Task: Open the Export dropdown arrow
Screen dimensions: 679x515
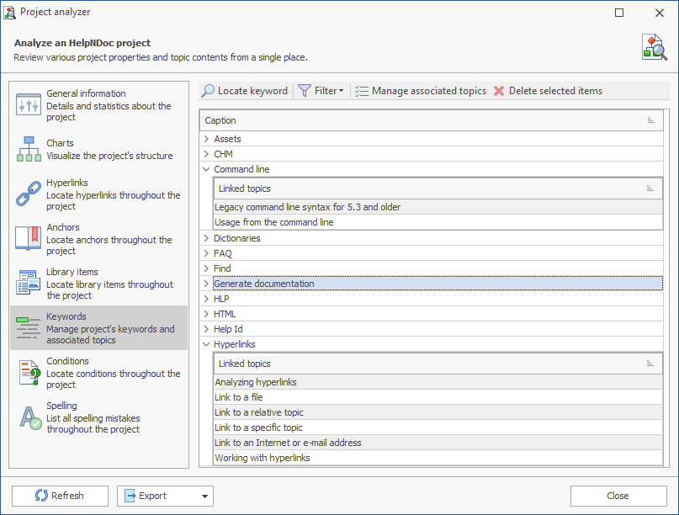Action: (x=204, y=496)
